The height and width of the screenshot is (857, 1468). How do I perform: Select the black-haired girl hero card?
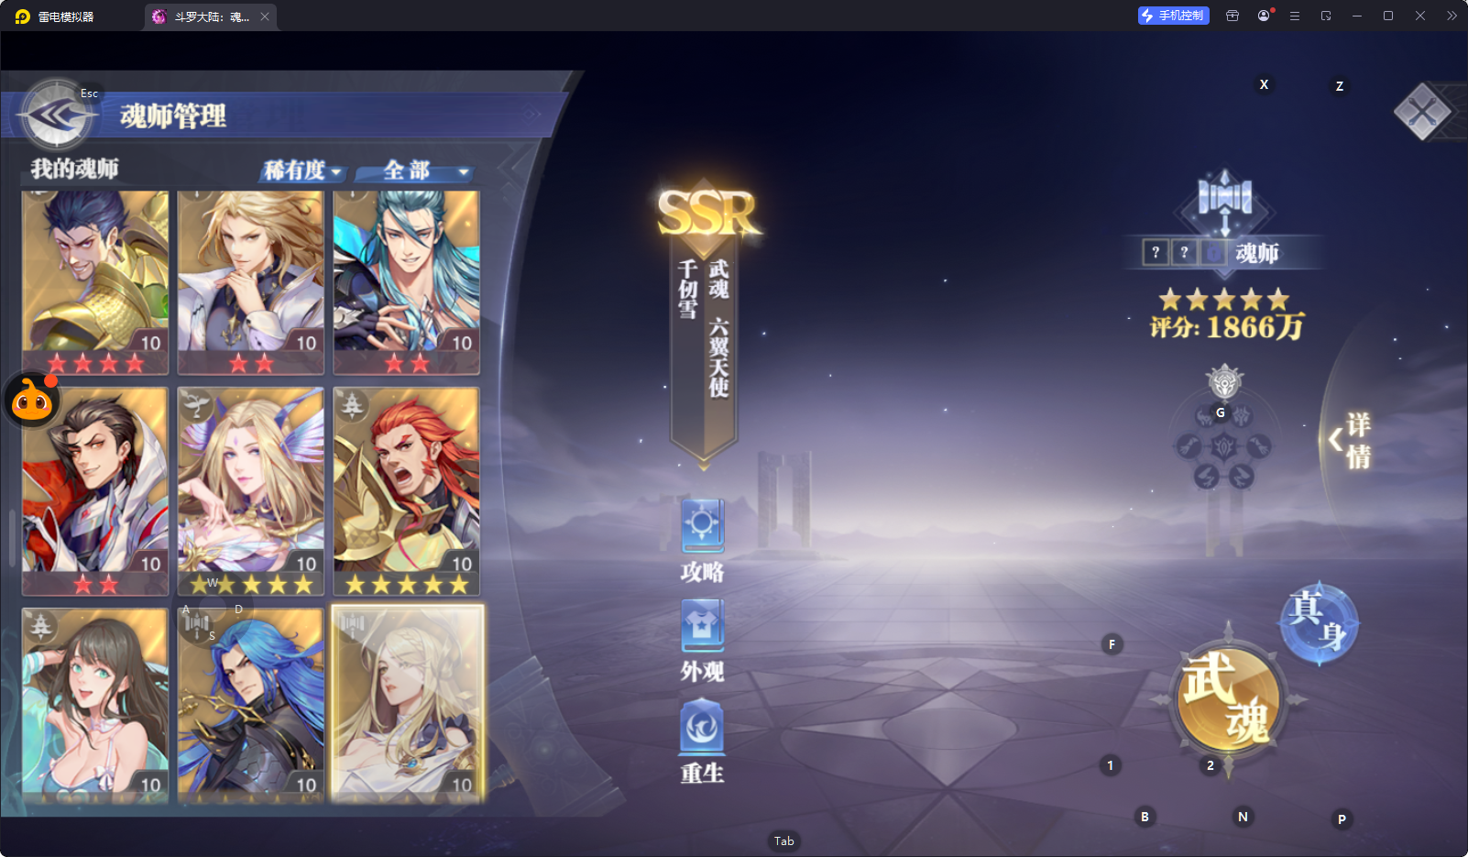[95, 704]
